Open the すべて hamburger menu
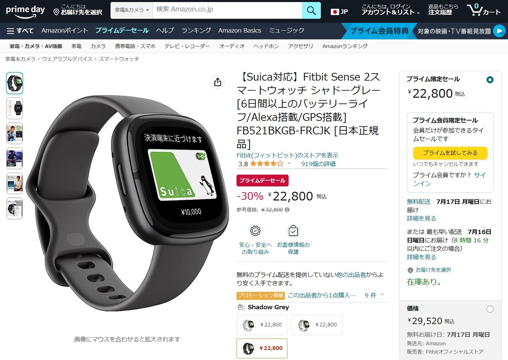This screenshot has height=360, width=508. click(x=20, y=30)
